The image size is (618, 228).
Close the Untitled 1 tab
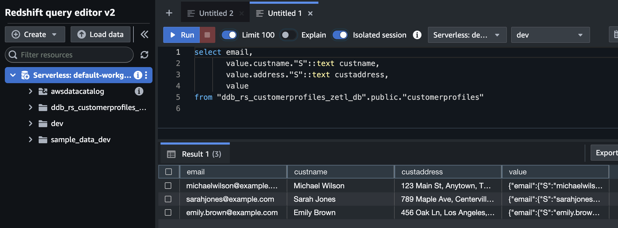[310, 13]
